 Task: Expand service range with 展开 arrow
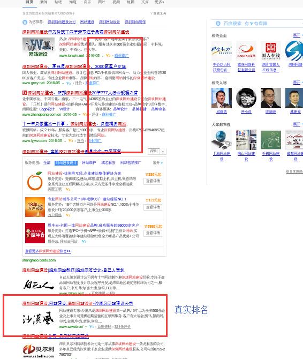[158, 163]
